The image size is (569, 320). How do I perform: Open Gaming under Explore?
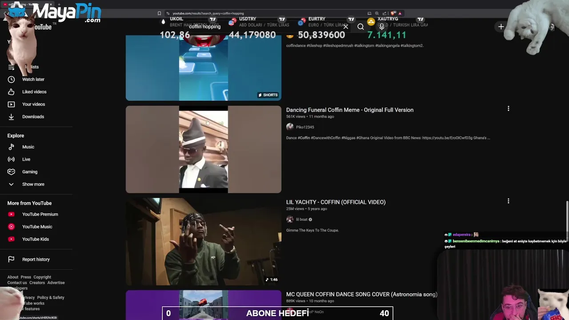[30, 172]
